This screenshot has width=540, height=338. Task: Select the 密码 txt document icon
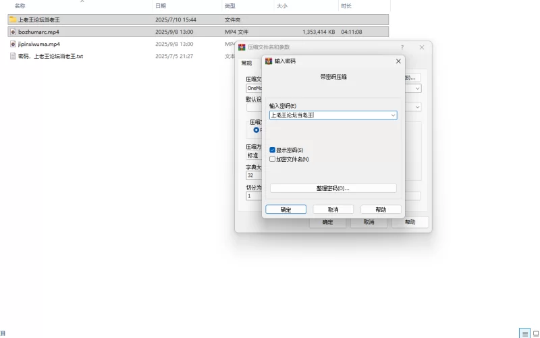(13, 56)
